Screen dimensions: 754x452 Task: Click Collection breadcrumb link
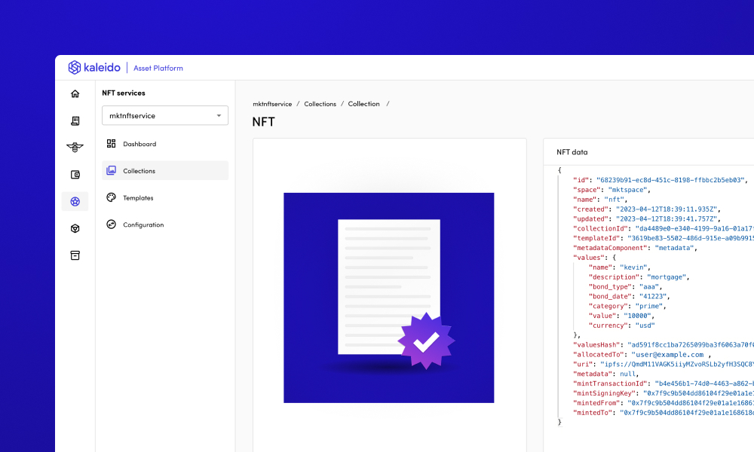363,104
